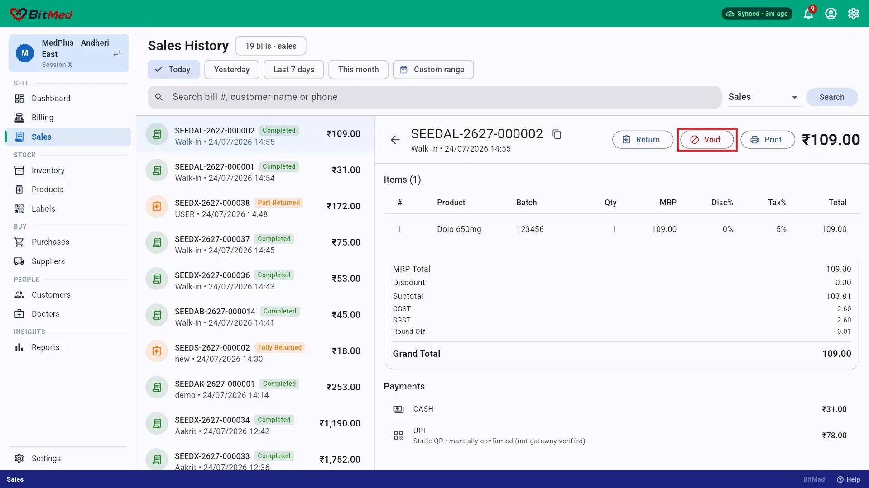
Task: View Reports in the sidebar
Action: point(68,347)
